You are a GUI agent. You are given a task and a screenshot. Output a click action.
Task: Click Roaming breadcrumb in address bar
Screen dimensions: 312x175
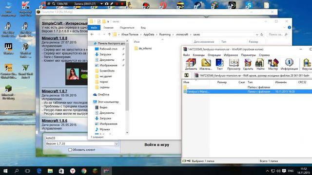pos(165,35)
